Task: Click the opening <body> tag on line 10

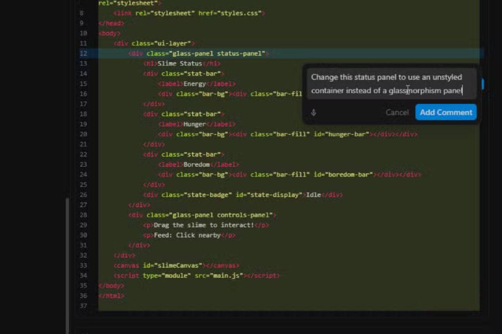Action: point(109,33)
